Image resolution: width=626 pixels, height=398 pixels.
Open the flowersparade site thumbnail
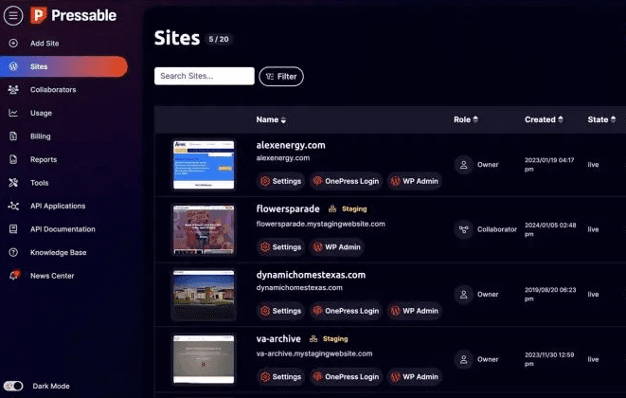204,229
